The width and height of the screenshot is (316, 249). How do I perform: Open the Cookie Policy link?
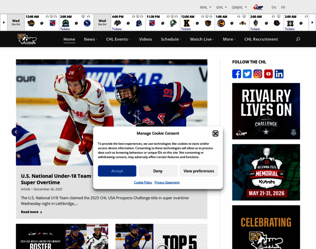[143, 182]
